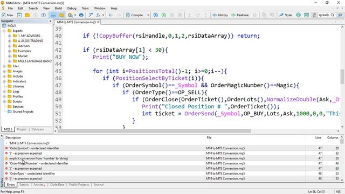Click the MQL5 community icon at toolbar end
Screen dimensions: 345x194
pyautogui.click(x=340, y=15)
